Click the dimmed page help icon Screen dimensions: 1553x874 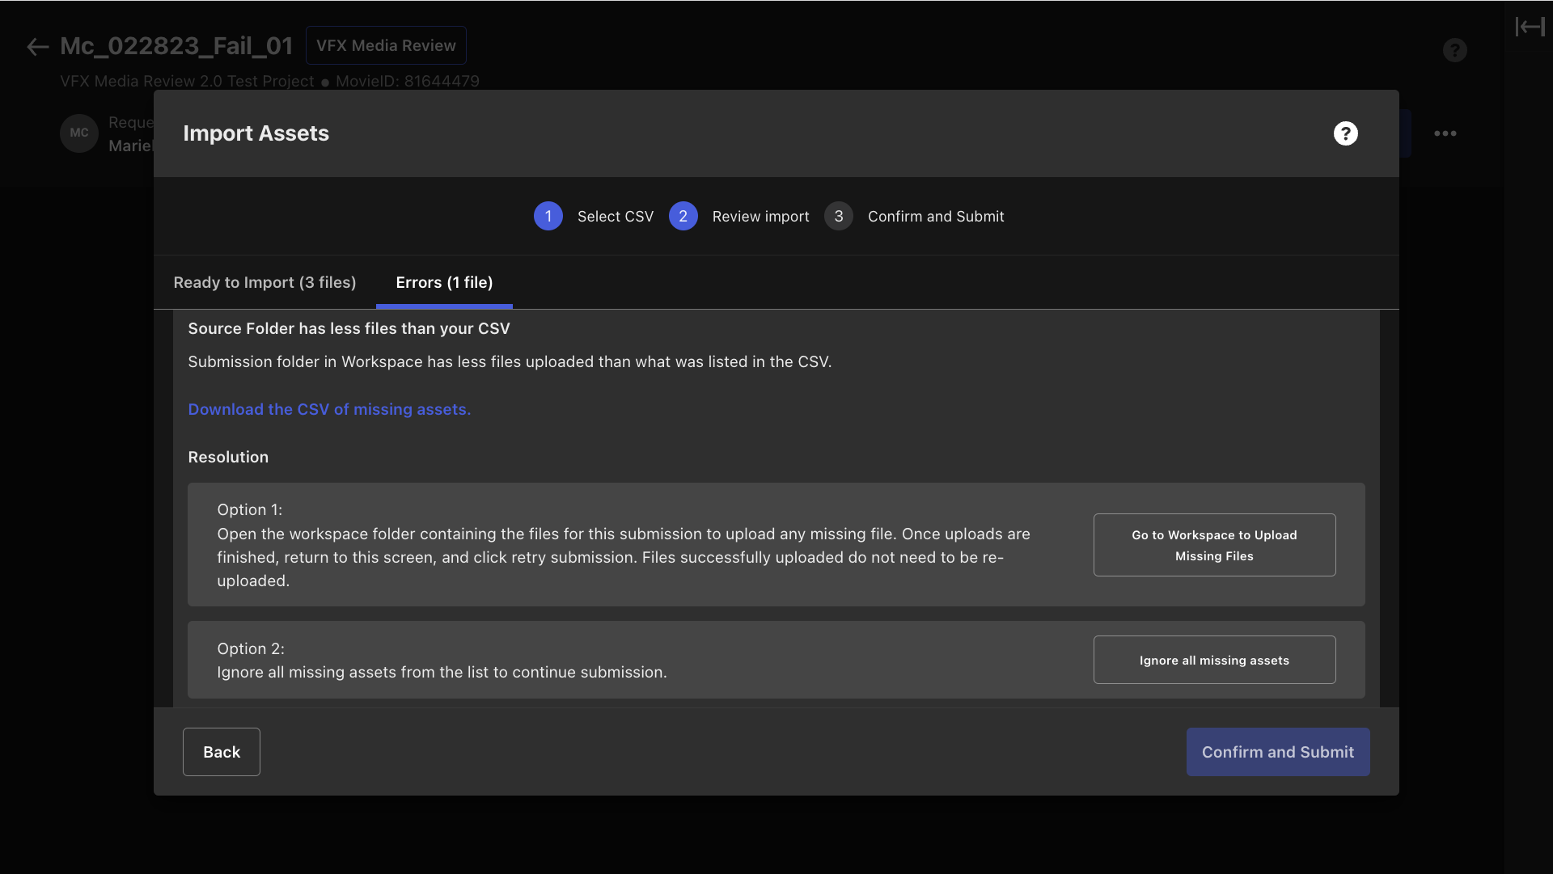[1454, 50]
